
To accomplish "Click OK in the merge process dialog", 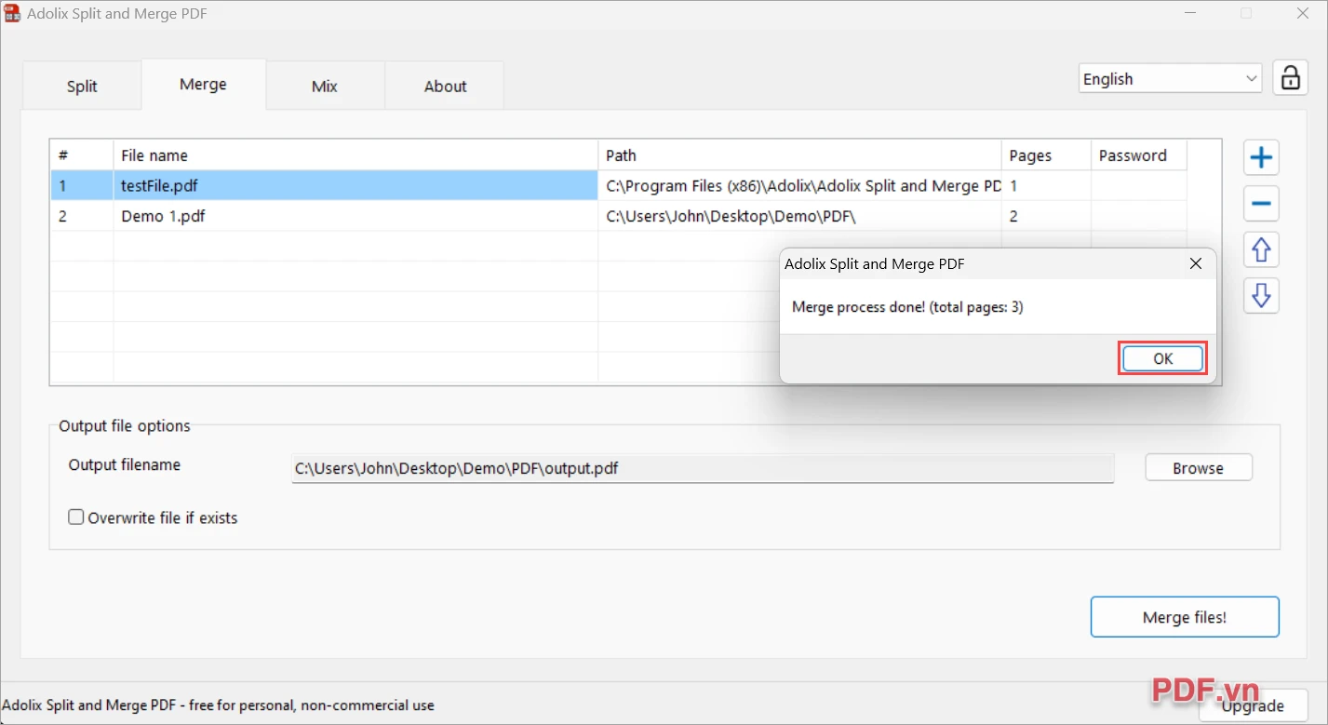I will coord(1162,359).
